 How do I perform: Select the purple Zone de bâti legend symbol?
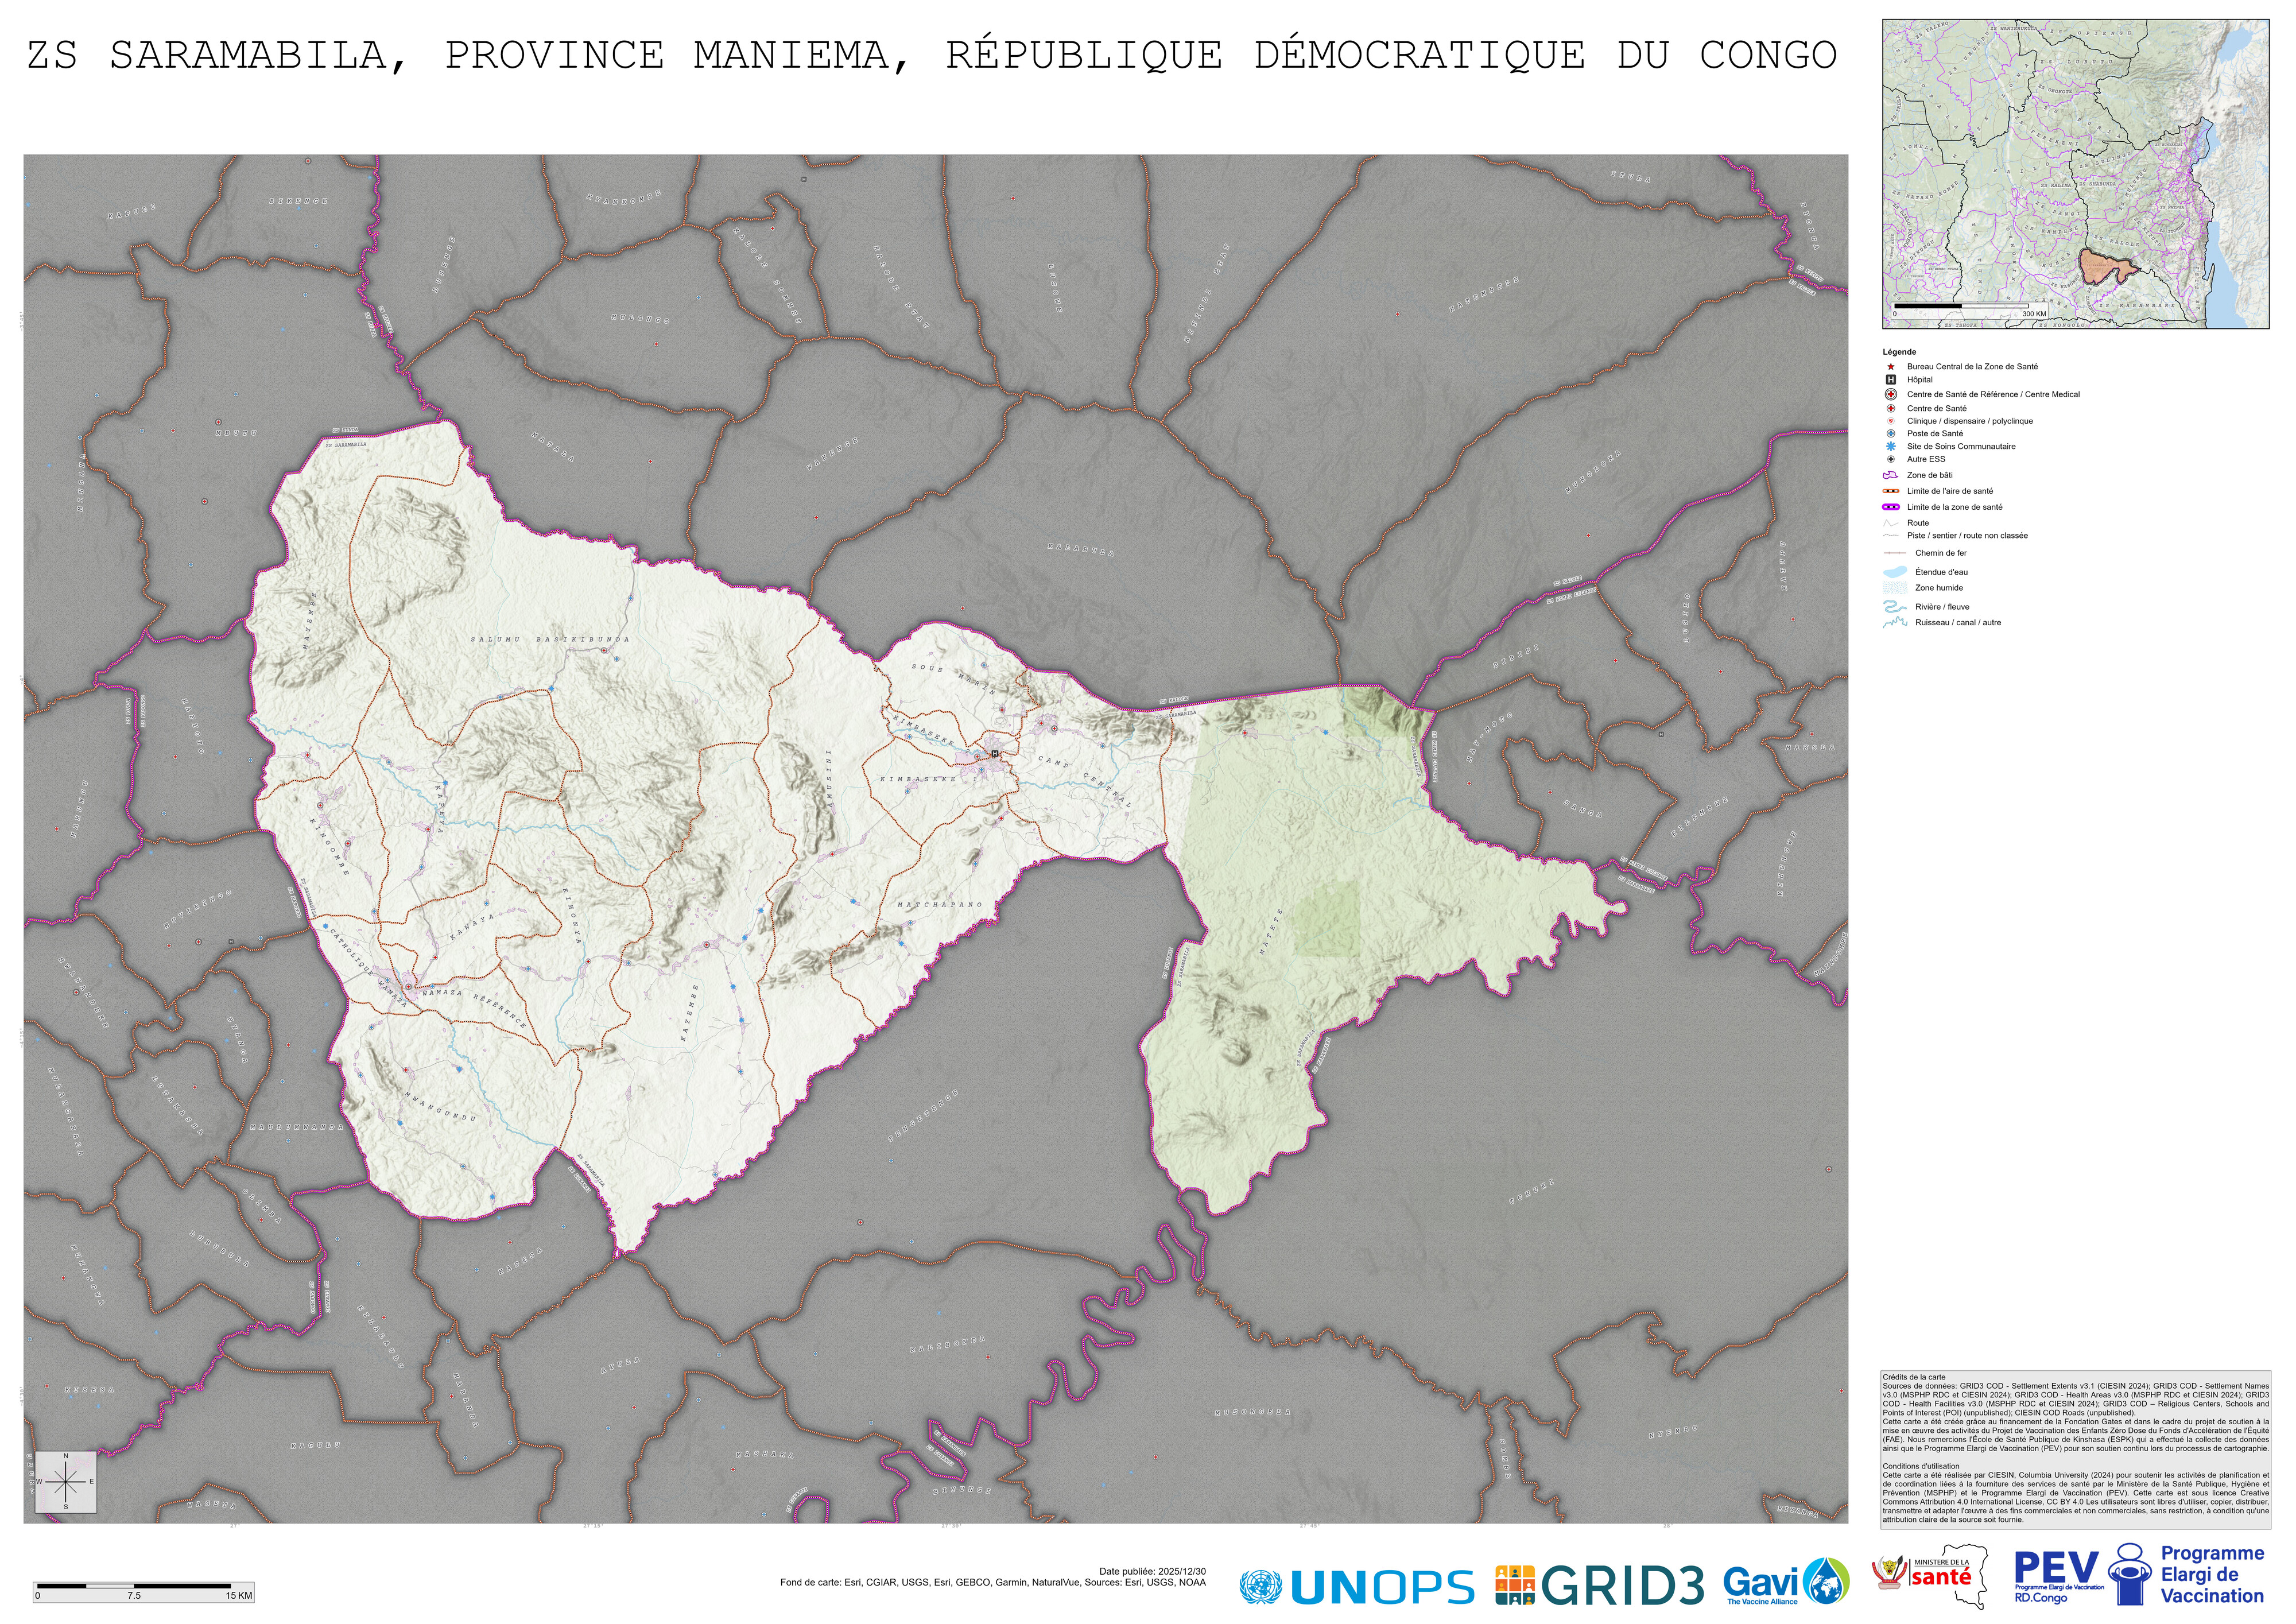[x=1891, y=476]
